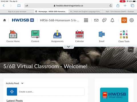Switch to Mail Outlook tab
The width and height of the screenshot is (137, 102).
click(120, 12)
